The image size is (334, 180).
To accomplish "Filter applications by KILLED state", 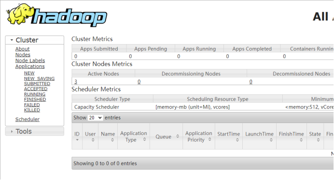I will [32, 110].
